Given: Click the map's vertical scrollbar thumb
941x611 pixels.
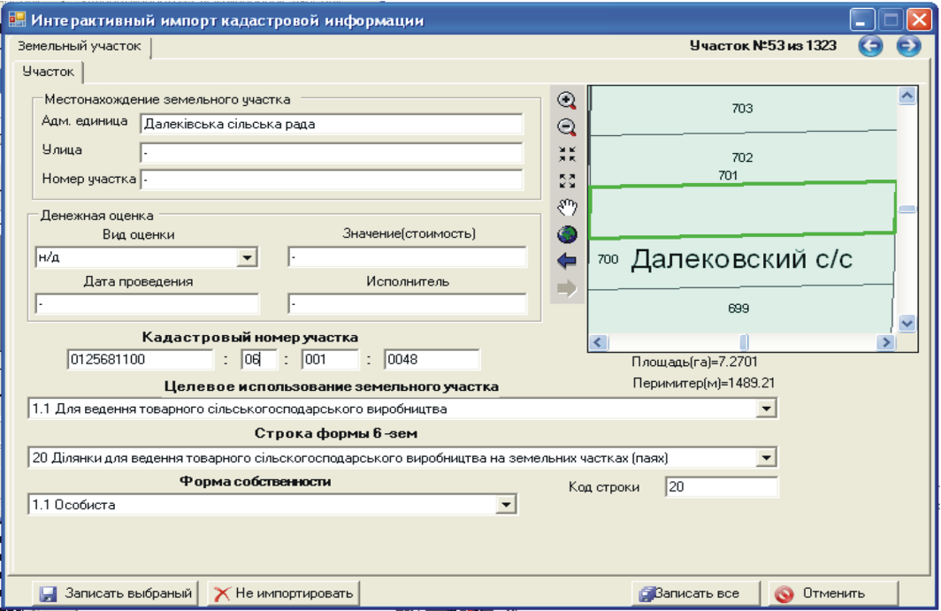Looking at the screenshot, I should pyautogui.click(x=907, y=210).
